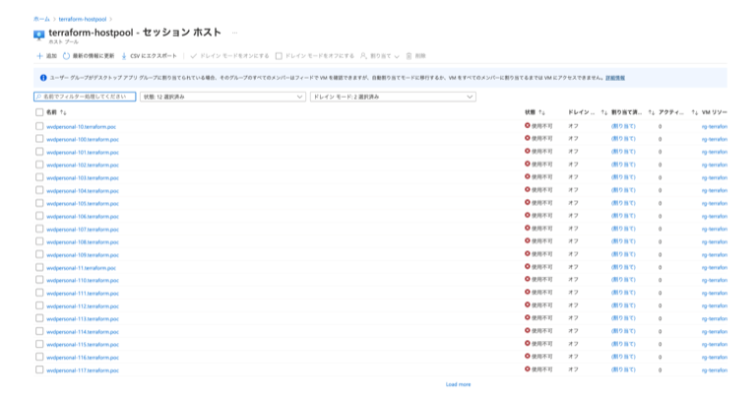Go to ホーム in the breadcrumb

(41, 20)
